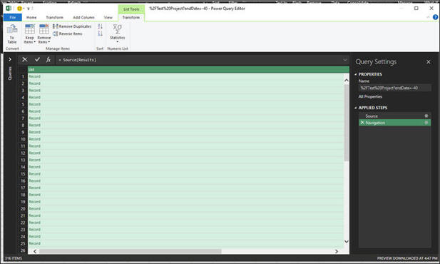Switch to the Add Column tab

(x=83, y=17)
